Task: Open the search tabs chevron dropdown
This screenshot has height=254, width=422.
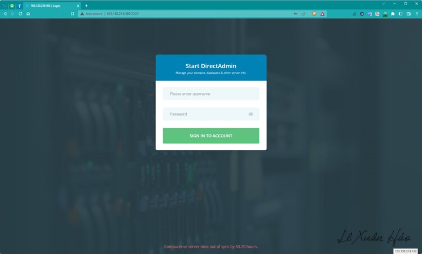Action: coord(383,4)
